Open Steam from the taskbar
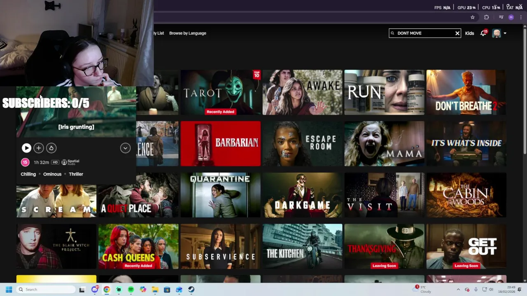 pos(191,289)
